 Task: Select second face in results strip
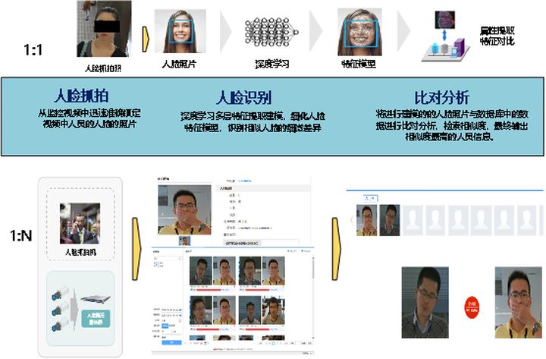(x=388, y=220)
